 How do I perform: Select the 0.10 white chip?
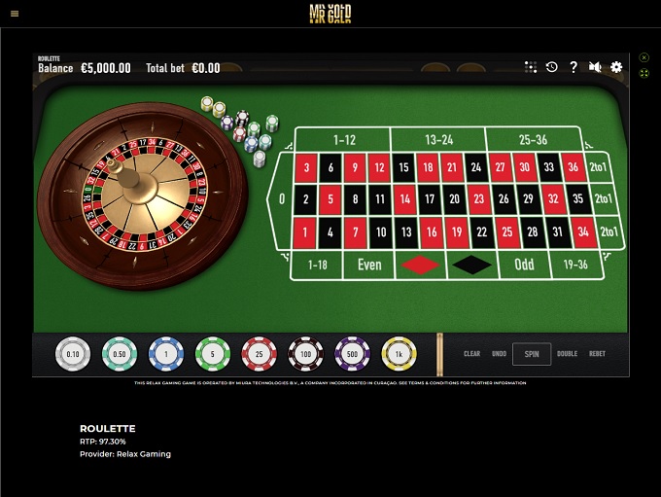click(73, 354)
